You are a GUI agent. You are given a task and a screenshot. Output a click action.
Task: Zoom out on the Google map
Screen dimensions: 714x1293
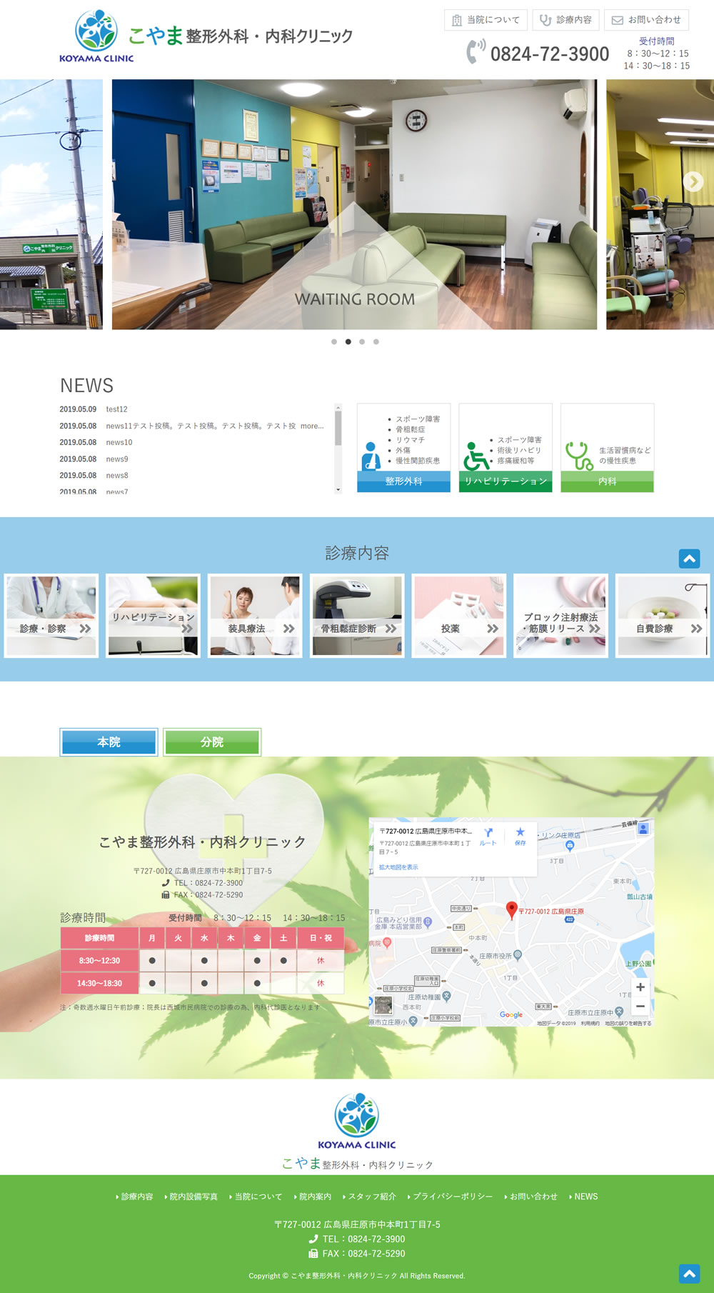[x=640, y=1007]
